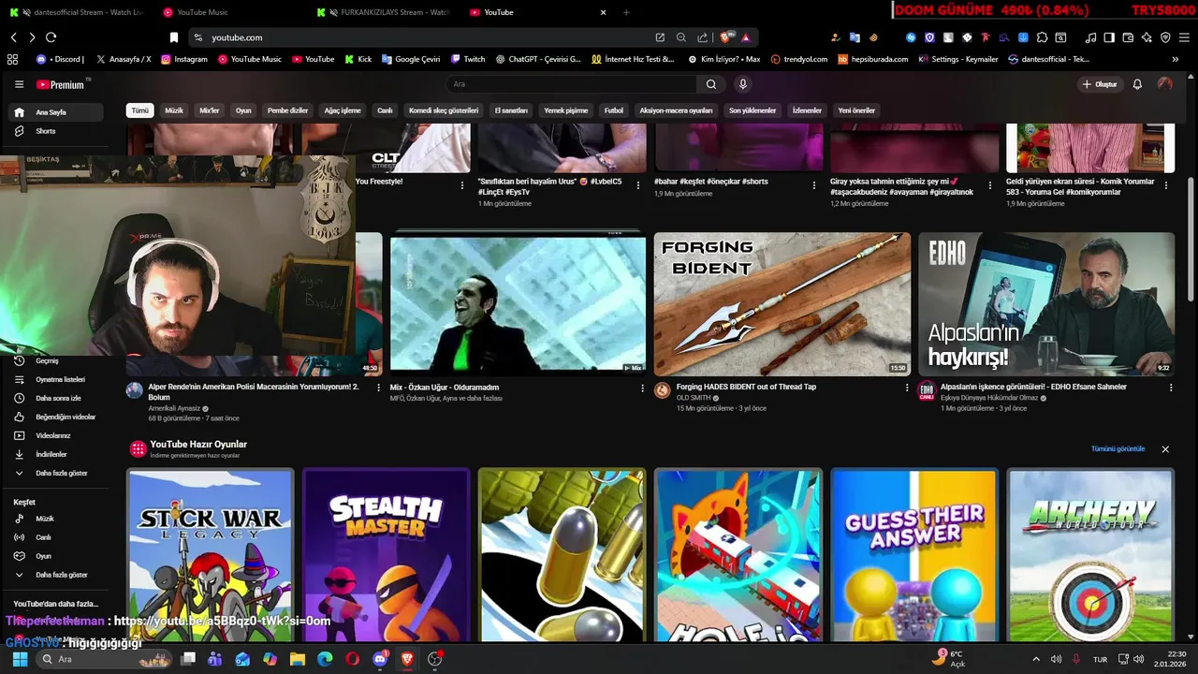Click the search magnifier button
Image resolution: width=1198 pixels, height=674 pixels.
tap(711, 84)
